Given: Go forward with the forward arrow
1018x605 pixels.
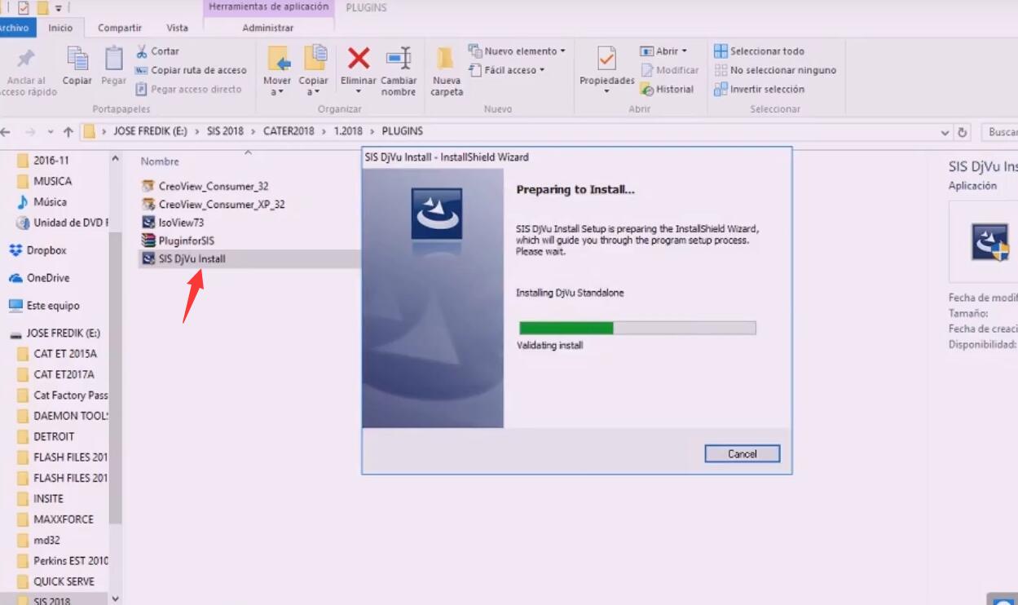Looking at the screenshot, I should [x=30, y=131].
